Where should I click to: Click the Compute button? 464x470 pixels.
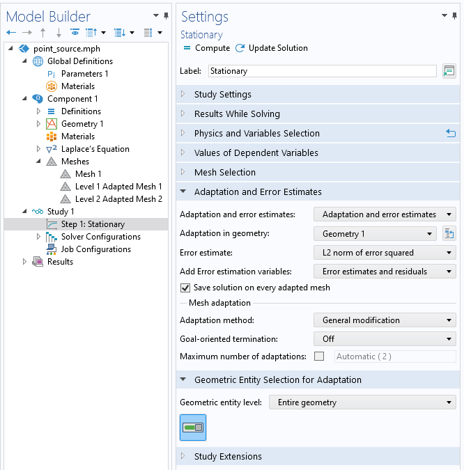207,49
